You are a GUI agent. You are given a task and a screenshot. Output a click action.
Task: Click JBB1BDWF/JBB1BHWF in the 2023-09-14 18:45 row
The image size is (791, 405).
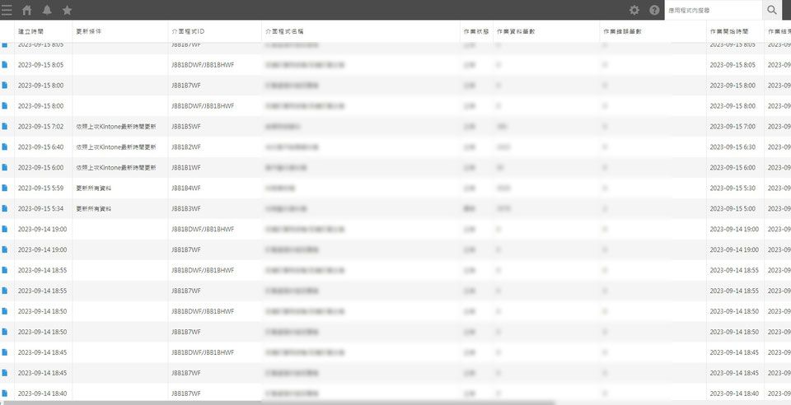203,352
